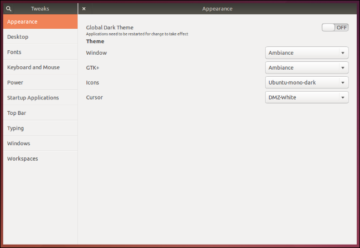Open the Fonts section
Viewport: 360px width, 248px height.
40,52
